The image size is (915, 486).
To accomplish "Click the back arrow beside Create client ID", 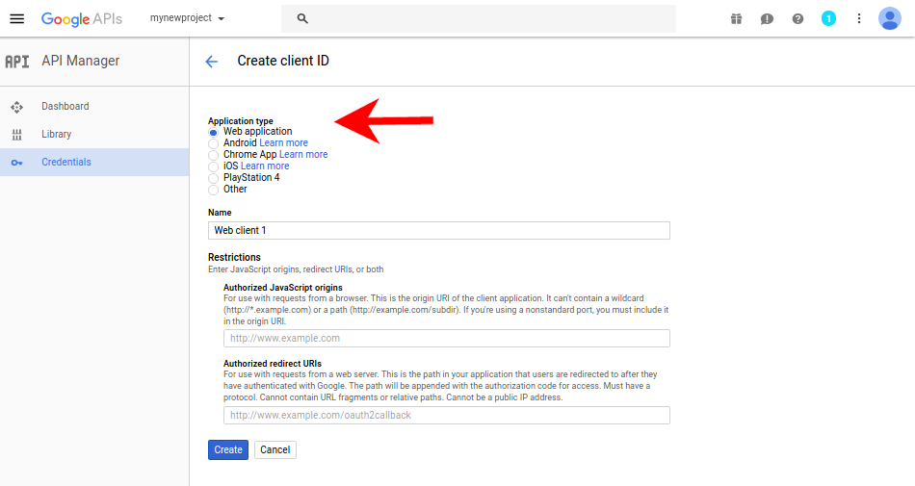I will pos(211,62).
